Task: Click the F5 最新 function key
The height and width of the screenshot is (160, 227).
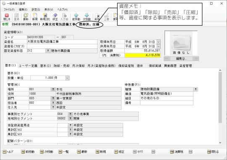Action: pos(82,152)
